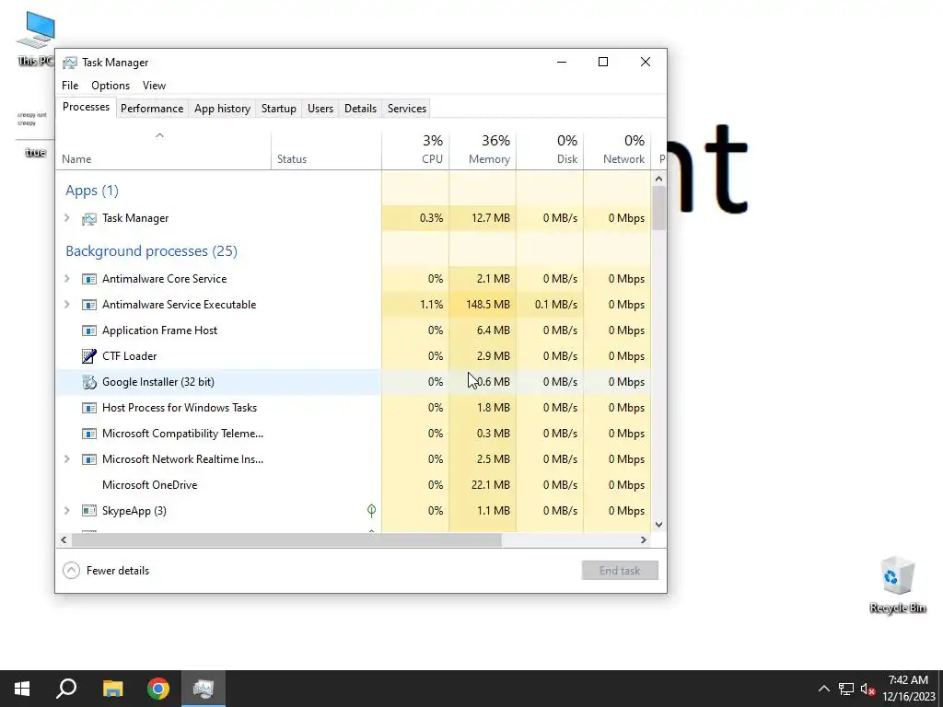This screenshot has height=707, width=943.
Task: Click the Apps (1) group header
Action: coord(92,191)
